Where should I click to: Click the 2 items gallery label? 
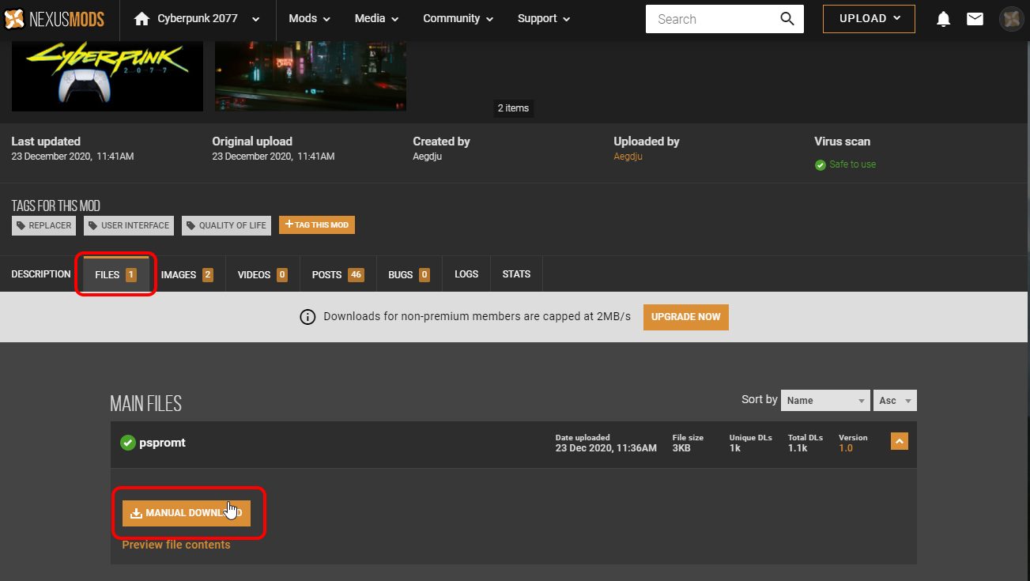click(x=513, y=108)
